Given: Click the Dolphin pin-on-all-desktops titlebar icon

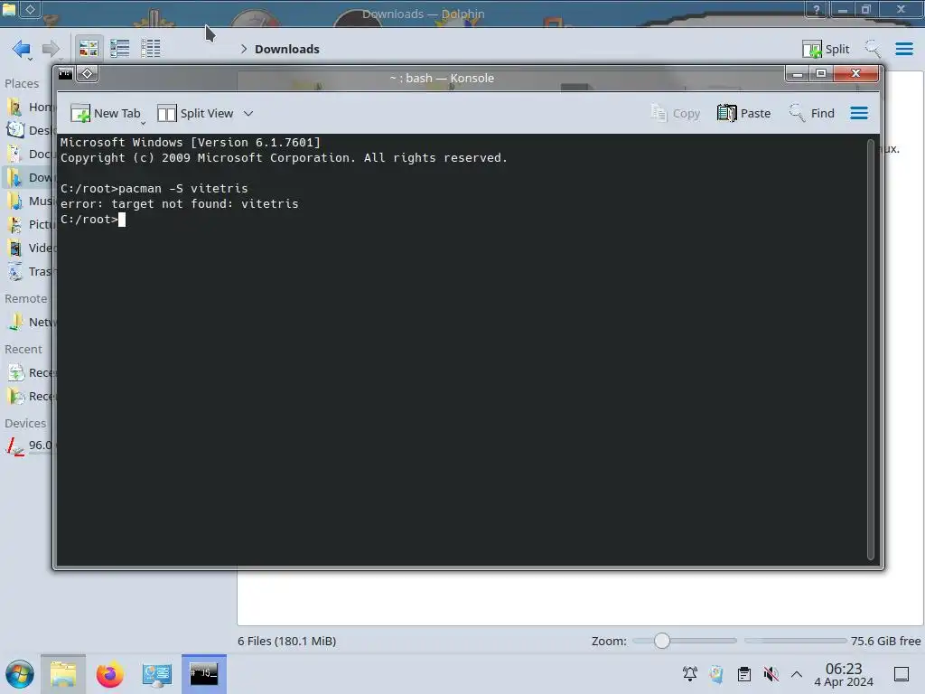Looking at the screenshot, I should pos(30,9).
